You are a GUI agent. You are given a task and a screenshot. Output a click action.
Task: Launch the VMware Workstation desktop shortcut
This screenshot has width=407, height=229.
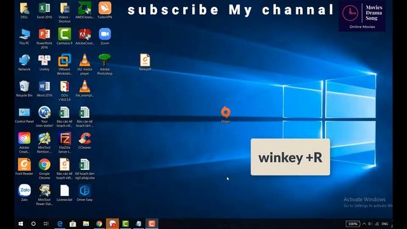click(x=64, y=65)
